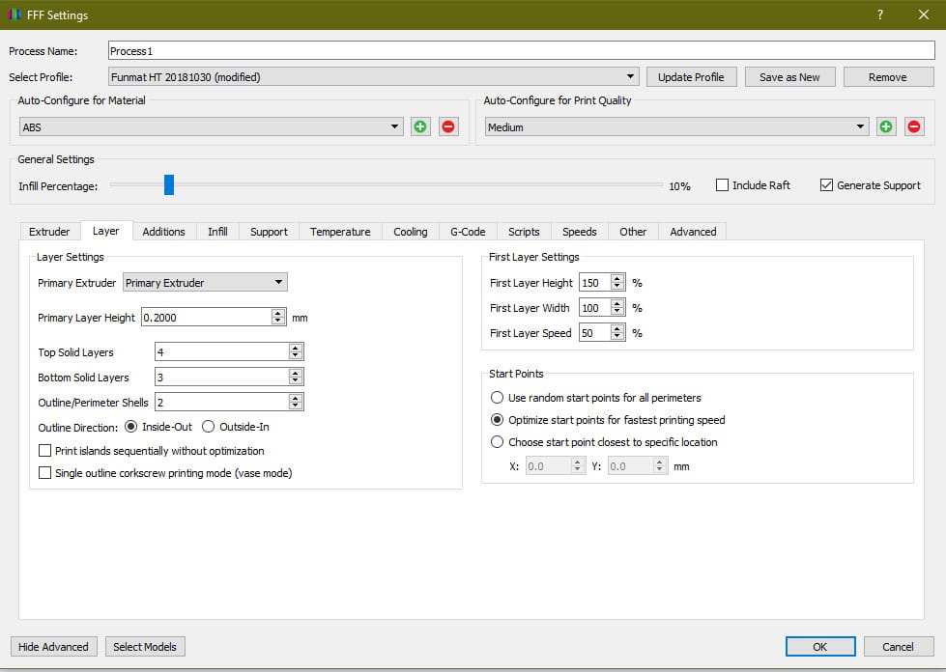Decrease Top Solid Layers with down arrow

tap(296, 356)
